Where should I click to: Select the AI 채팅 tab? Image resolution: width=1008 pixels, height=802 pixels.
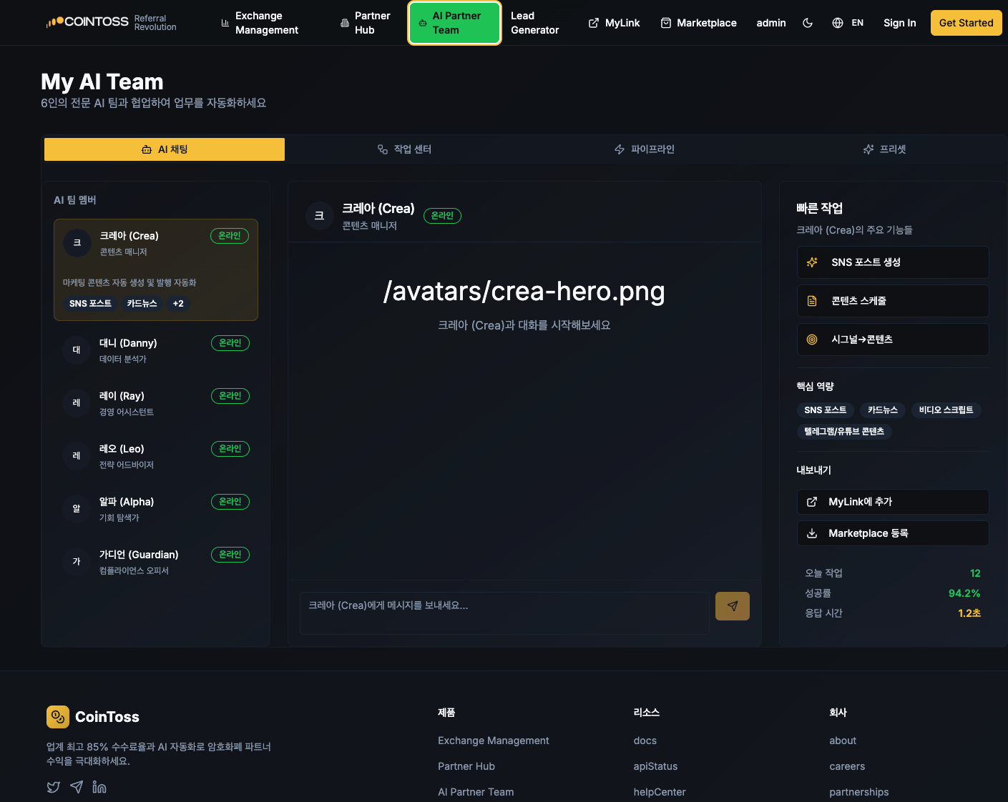point(165,149)
